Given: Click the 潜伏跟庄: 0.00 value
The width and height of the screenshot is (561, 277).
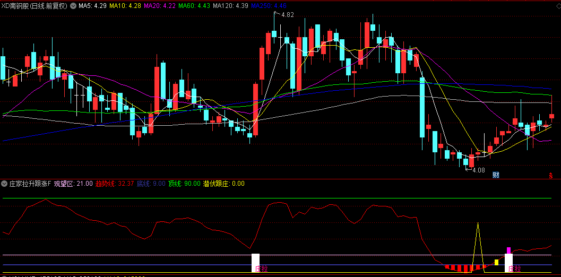Looking at the screenshot, I should [224, 184].
